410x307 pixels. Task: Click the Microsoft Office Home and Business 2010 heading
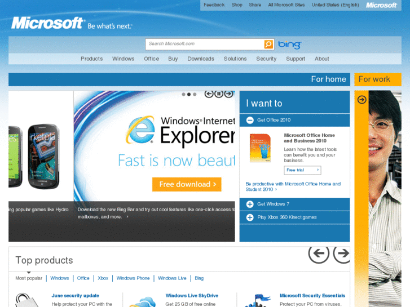(309, 138)
